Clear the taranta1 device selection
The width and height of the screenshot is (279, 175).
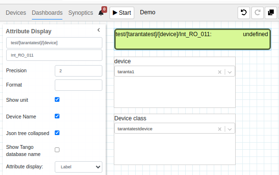(x=220, y=72)
